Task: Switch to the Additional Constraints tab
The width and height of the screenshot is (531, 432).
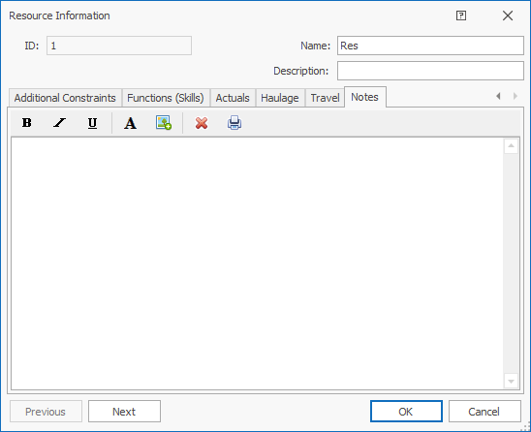Action: point(65,98)
